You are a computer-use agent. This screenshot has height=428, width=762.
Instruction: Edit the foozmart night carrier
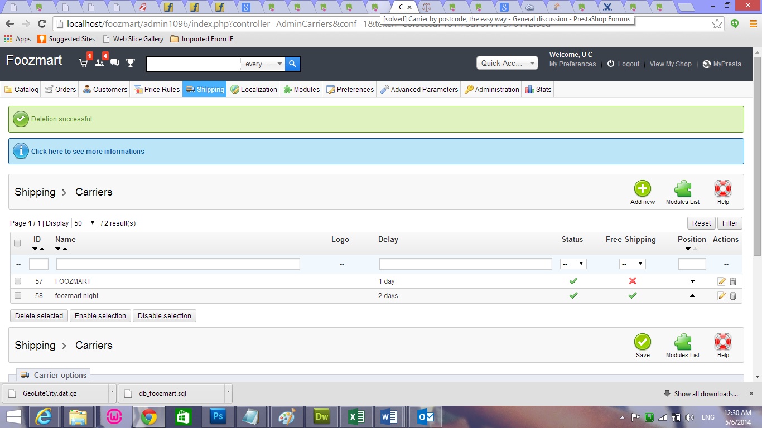pos(722,296)
